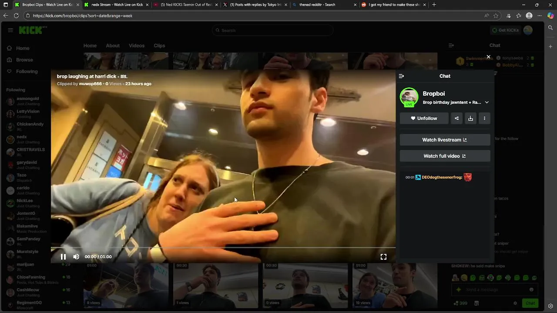Click the 399 channel points counter
This screenshot has width=557, height=313.
tap(460, 303)
